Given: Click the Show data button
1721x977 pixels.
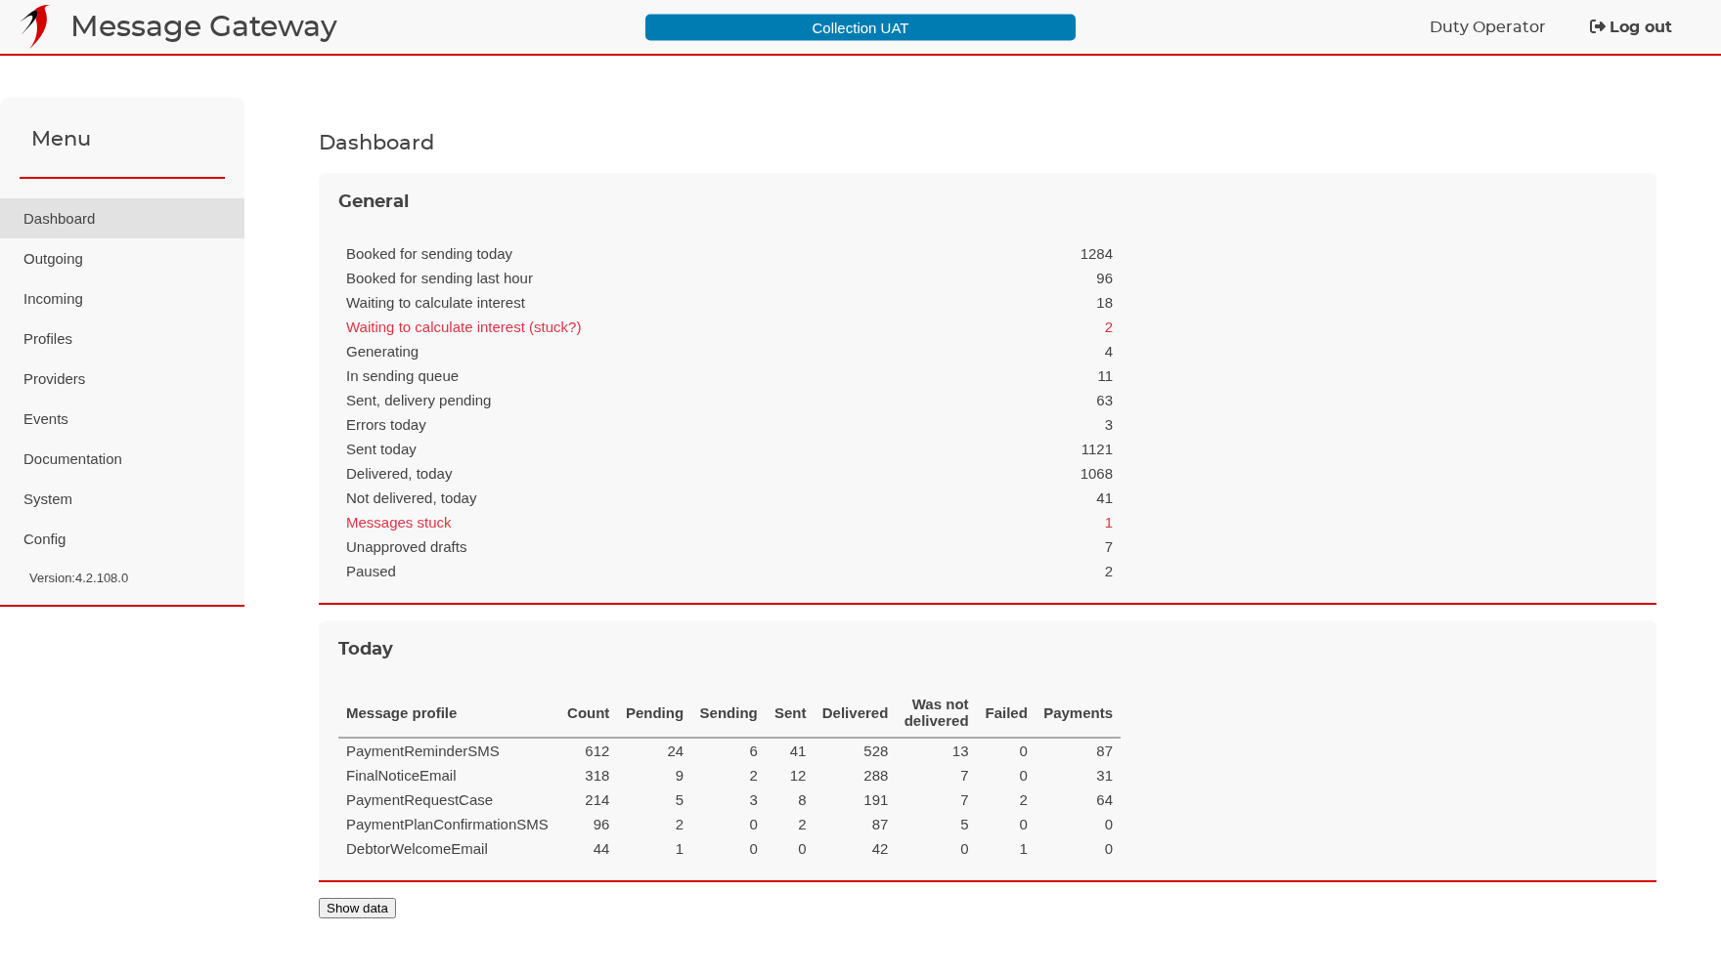Looking at the screenshot, I should coord(357,909).
